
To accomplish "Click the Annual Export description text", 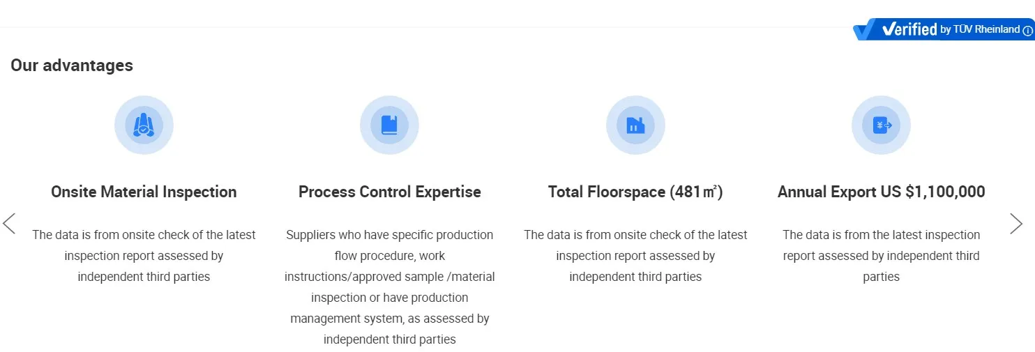I will [x=882, y=256].
